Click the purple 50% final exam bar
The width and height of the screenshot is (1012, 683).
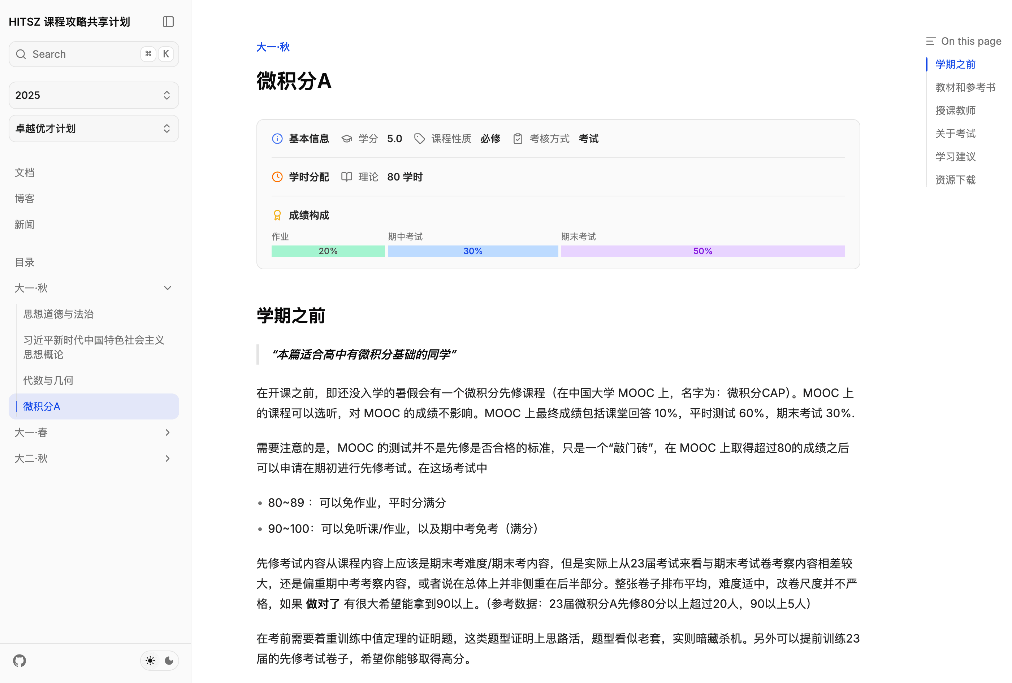tap(703, 251)
